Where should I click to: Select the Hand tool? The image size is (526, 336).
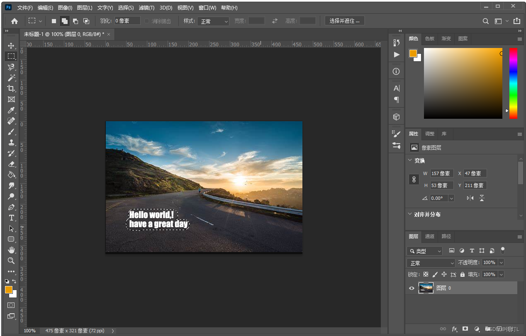point(11,250)
